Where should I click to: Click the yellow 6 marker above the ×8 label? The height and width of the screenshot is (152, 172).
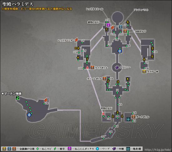point(128,22)
